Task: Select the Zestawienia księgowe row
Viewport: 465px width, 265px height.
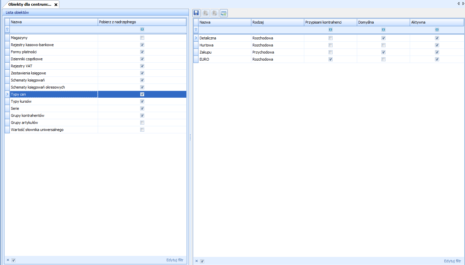Action: click(95, 73)
